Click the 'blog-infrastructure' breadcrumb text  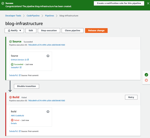69,16
